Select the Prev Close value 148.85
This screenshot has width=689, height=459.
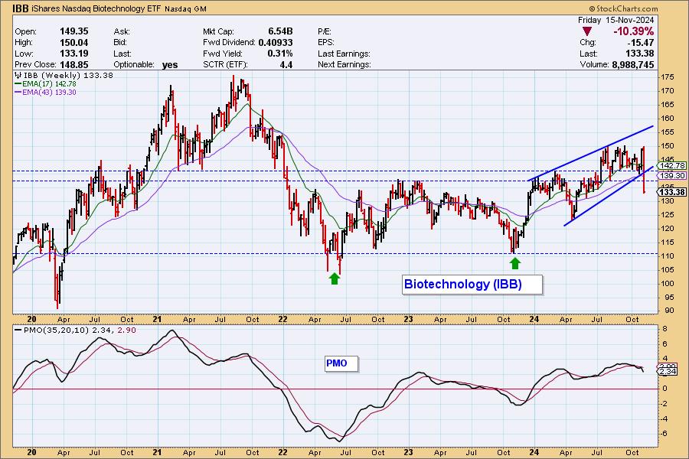click(73, 64)
